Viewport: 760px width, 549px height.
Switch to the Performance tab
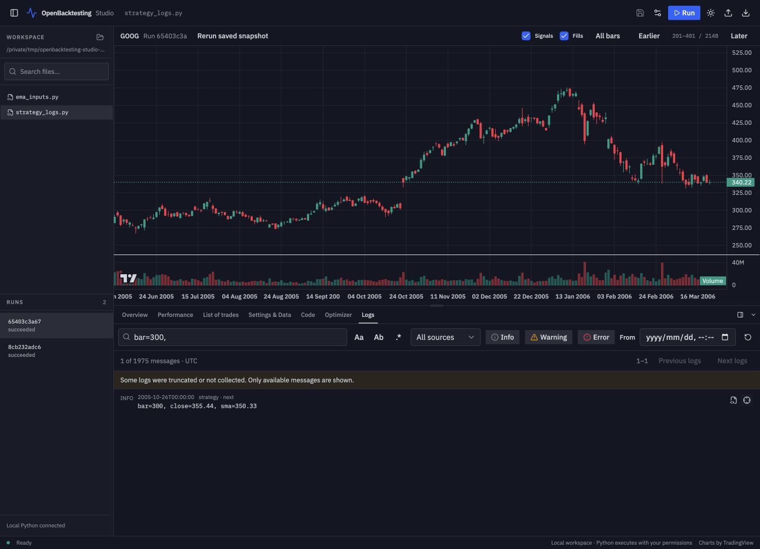(175, 315)
